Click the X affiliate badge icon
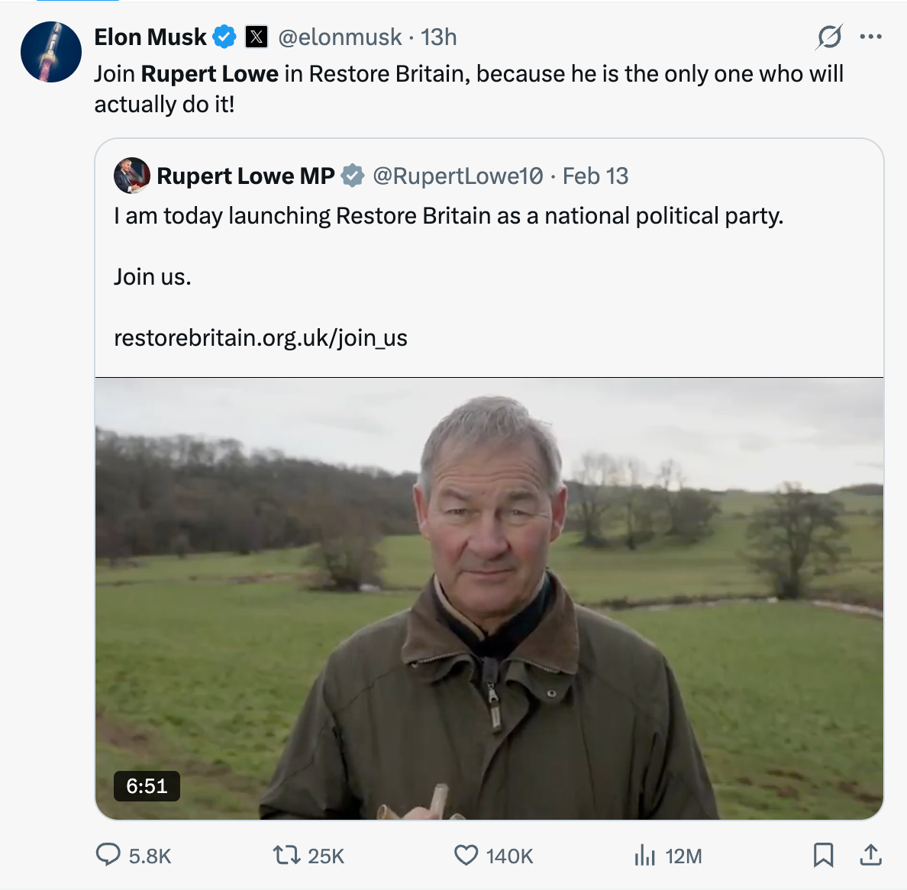907x890 pixels. click(257, 37)
